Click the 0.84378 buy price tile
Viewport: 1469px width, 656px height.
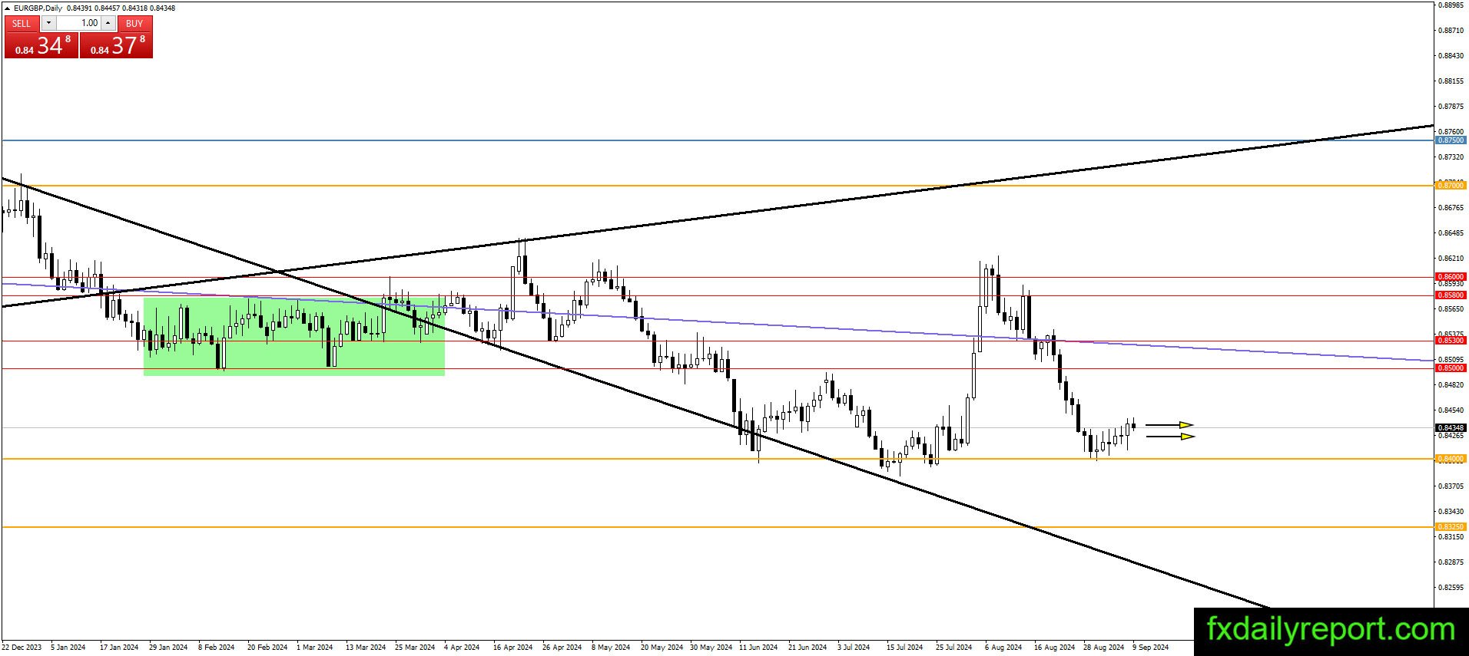116,45
